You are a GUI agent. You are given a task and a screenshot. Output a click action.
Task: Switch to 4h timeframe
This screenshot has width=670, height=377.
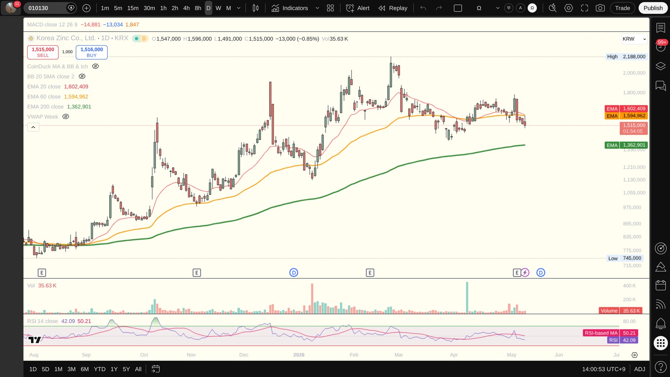[186, 8]
